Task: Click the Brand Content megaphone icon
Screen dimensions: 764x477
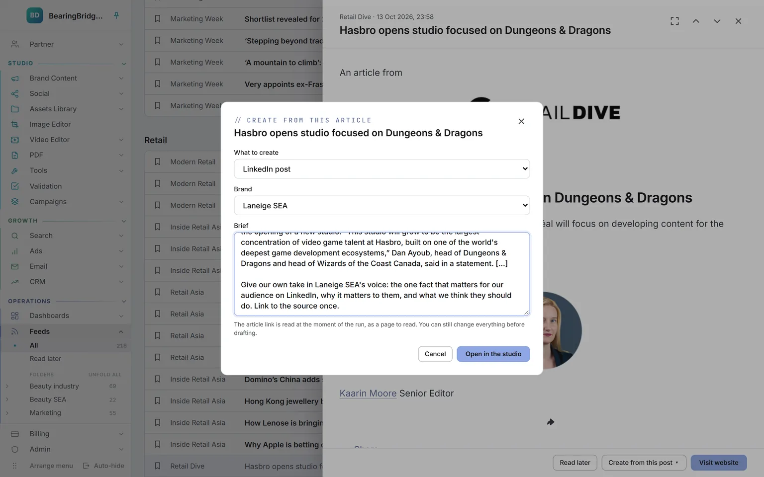Action: [x=15, y=78]
